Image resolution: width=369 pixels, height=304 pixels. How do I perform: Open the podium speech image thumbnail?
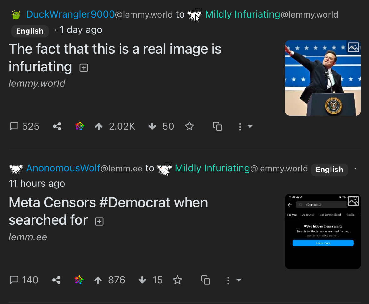323,78
